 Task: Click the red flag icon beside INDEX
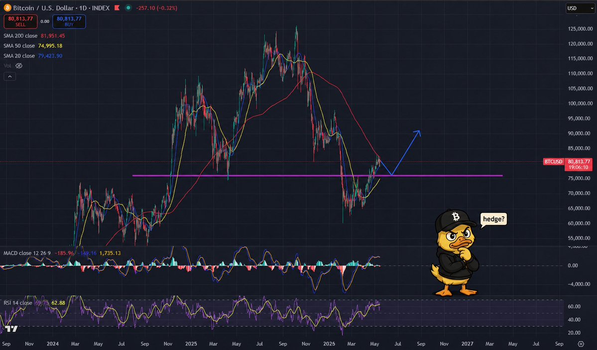click(x=118, y=7)
